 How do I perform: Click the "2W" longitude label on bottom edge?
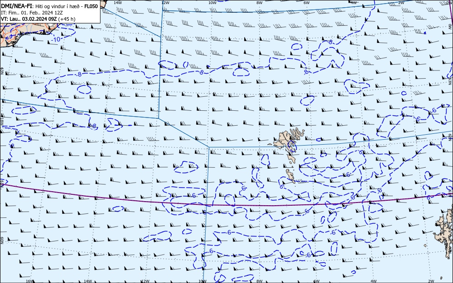coord(431,281)
